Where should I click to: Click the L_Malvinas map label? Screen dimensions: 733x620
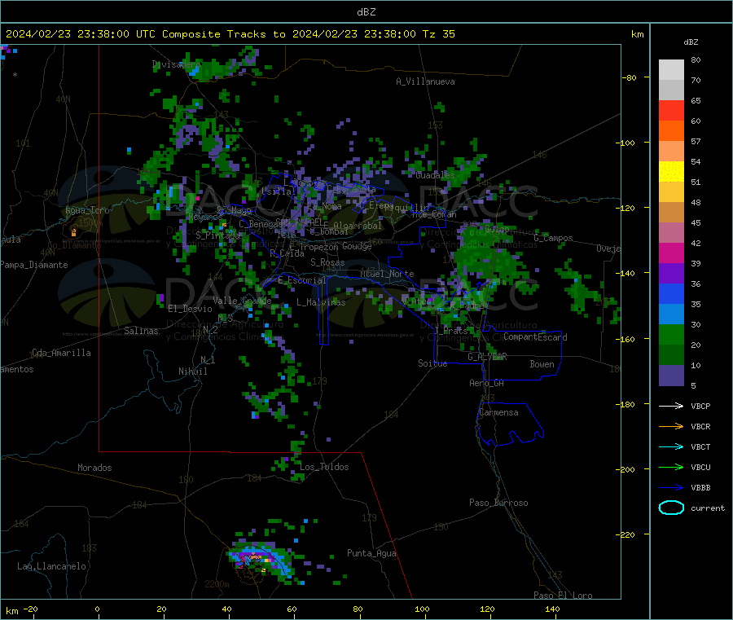[x=321, y=302]
